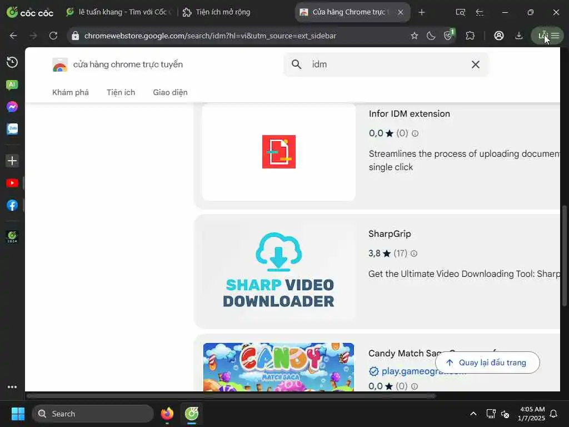Show rating info for SharpGrip
569x427 pixels.
click(x=413, y=254)
